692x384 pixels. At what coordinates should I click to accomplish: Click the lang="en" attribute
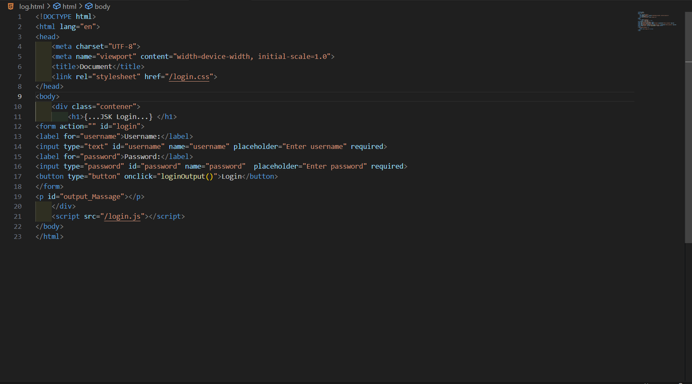(78, 27)
